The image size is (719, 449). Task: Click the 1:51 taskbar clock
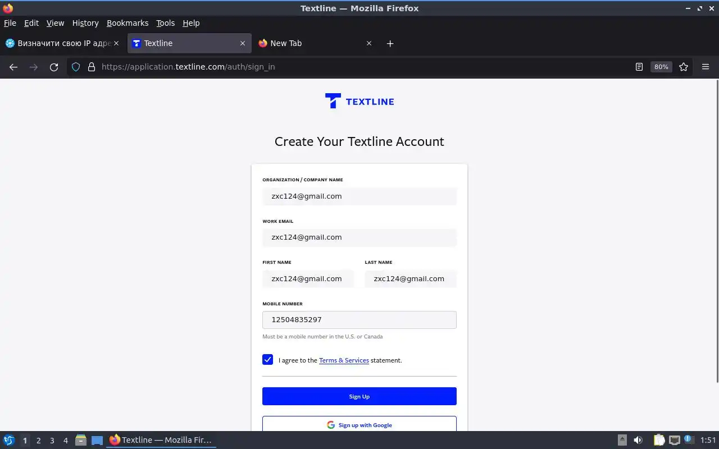click(708, 441)
